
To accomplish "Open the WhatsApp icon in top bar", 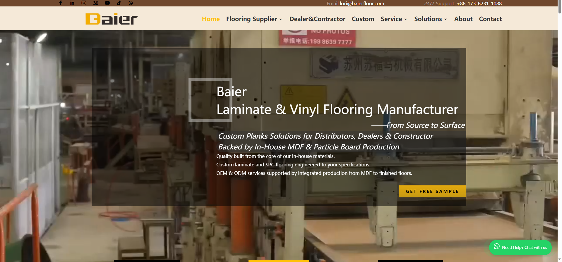I will (x=131, y=3).
